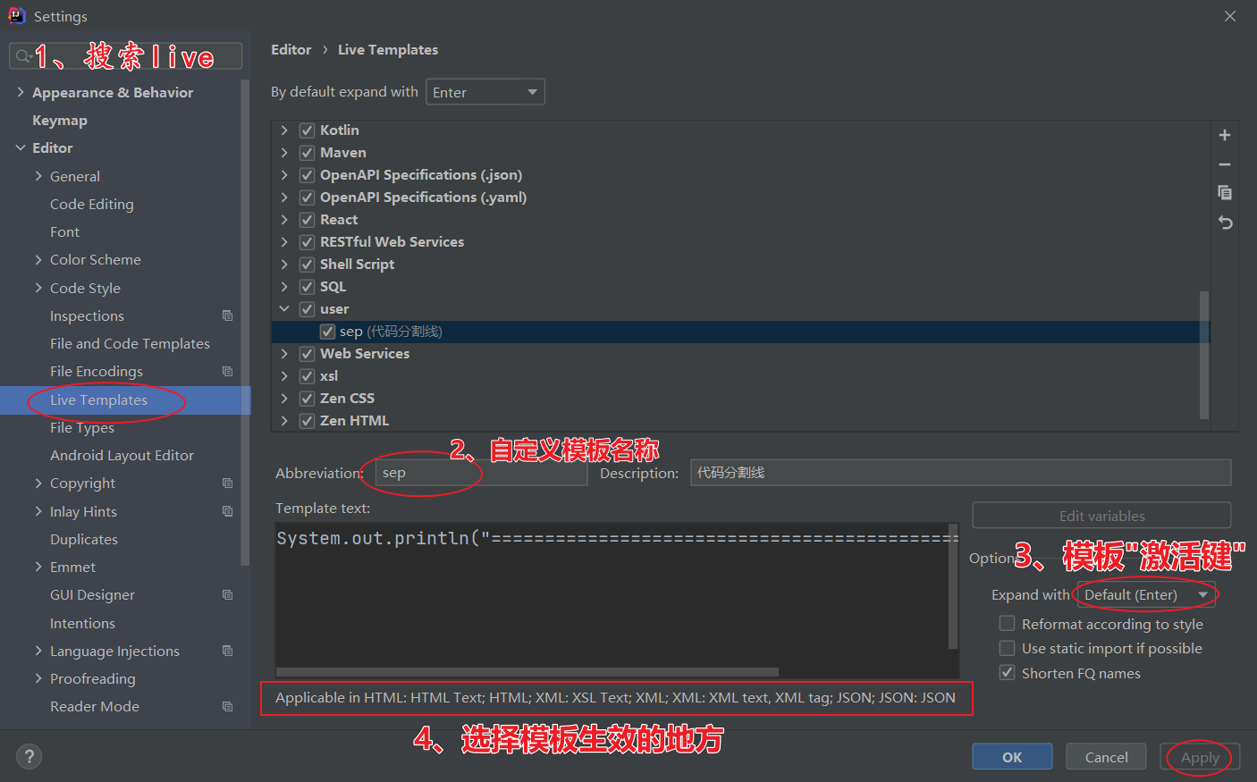
Task: Select the OpenAPI Specifications (.yaml) row
Action: tap(740, 198)
